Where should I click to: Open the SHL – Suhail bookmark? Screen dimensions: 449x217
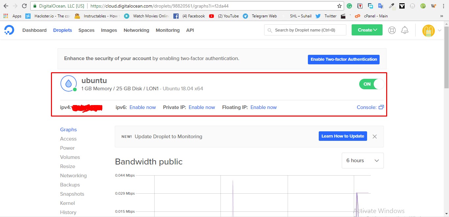click(297, 16)
